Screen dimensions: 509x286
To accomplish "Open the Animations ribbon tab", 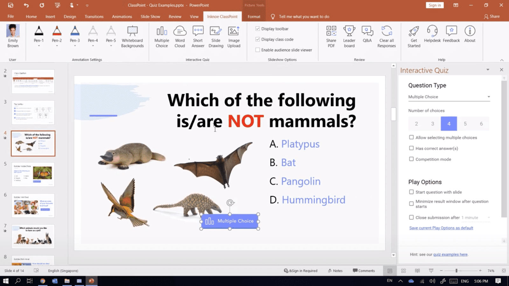I will [x=122, y=17].
